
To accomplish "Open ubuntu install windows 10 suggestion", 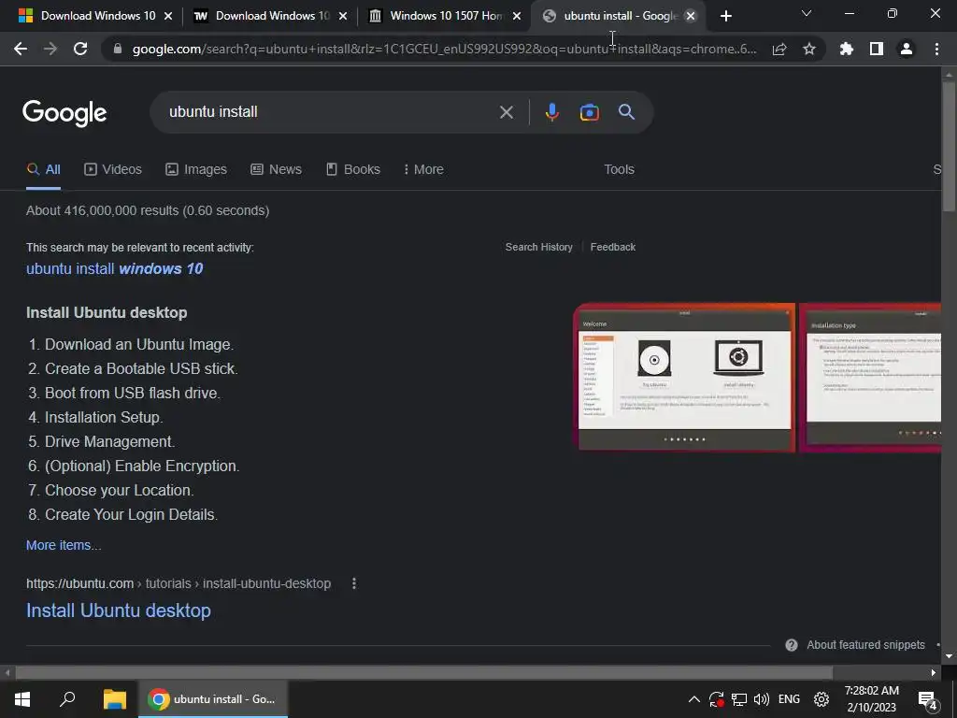I will pos(115,268).
